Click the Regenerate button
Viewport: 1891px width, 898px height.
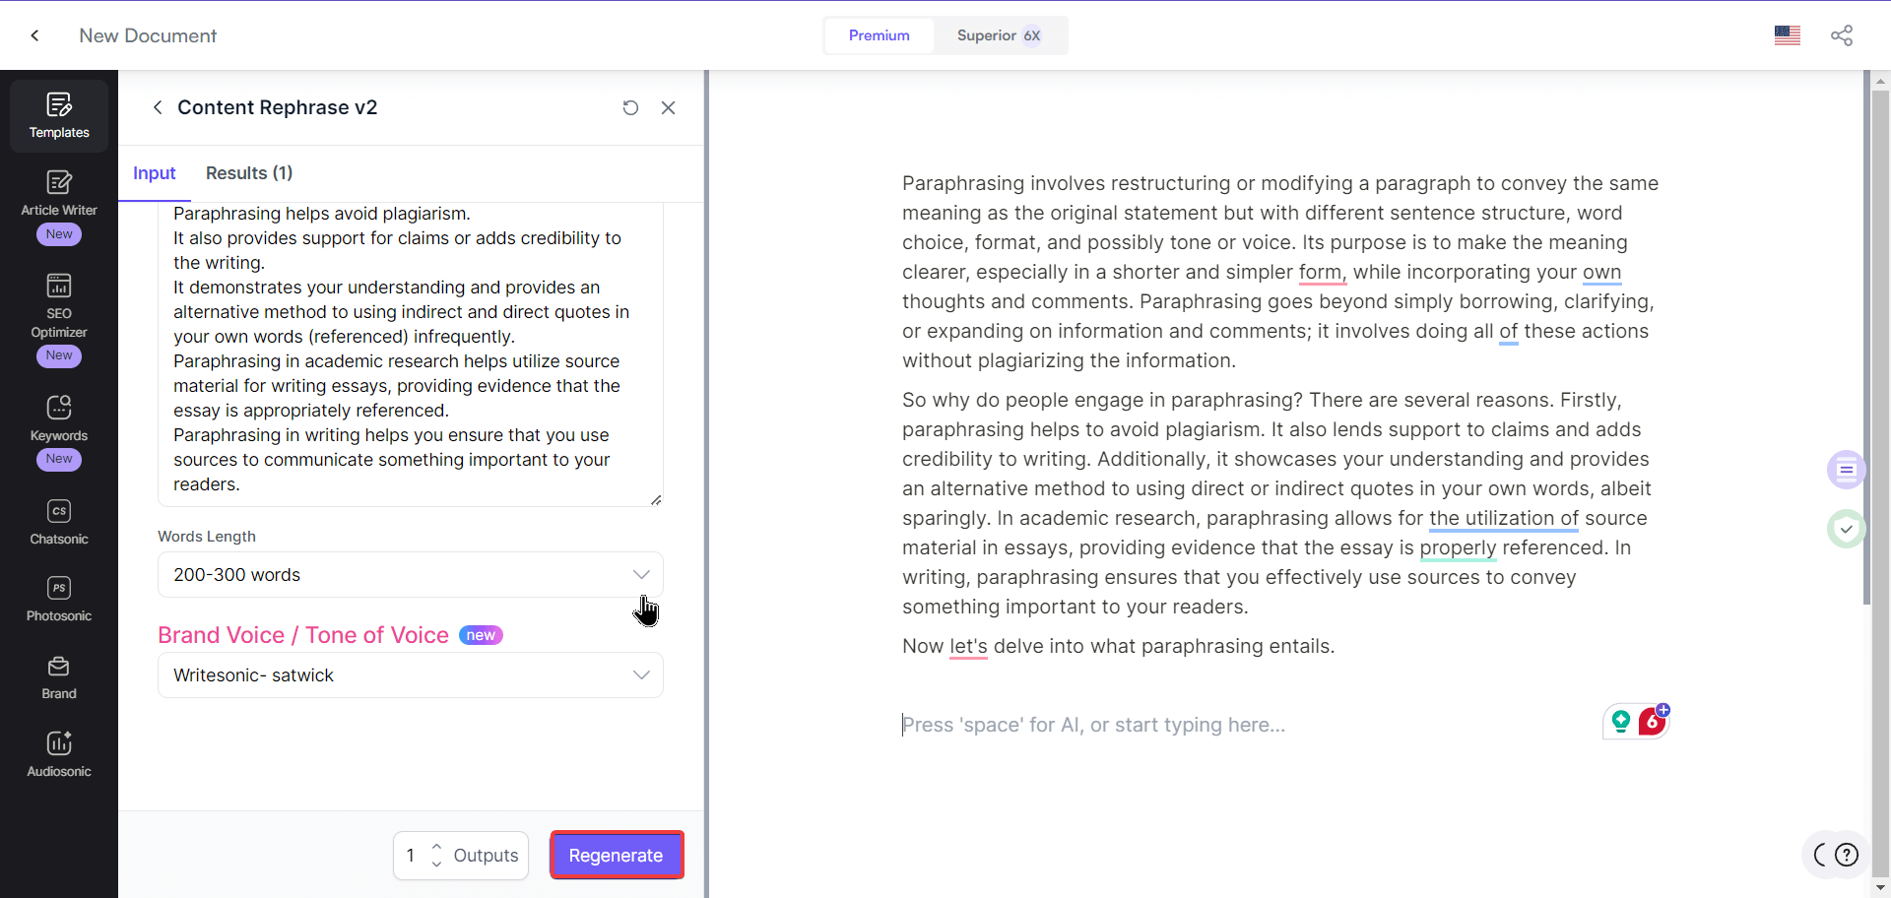pyautogui.click(x=616, y=856)
